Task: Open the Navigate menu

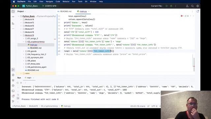Action: click(49, 2)
